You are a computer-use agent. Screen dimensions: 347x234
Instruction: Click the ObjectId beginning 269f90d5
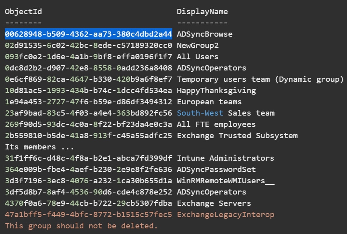(x=89, y=124)
